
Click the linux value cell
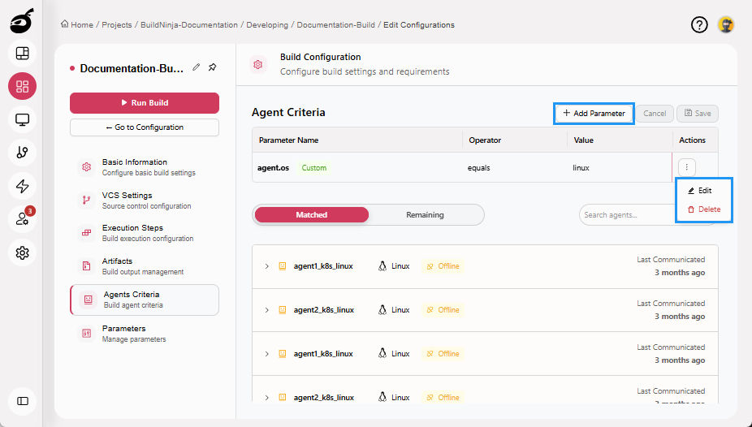(581, 168)
